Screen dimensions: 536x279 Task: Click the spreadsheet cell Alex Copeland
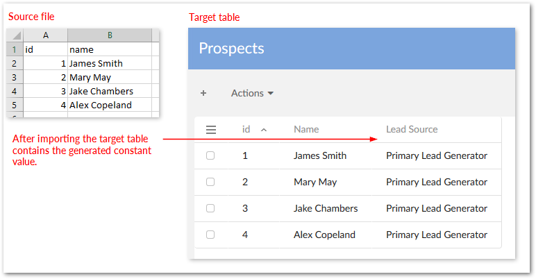[100, 105]
